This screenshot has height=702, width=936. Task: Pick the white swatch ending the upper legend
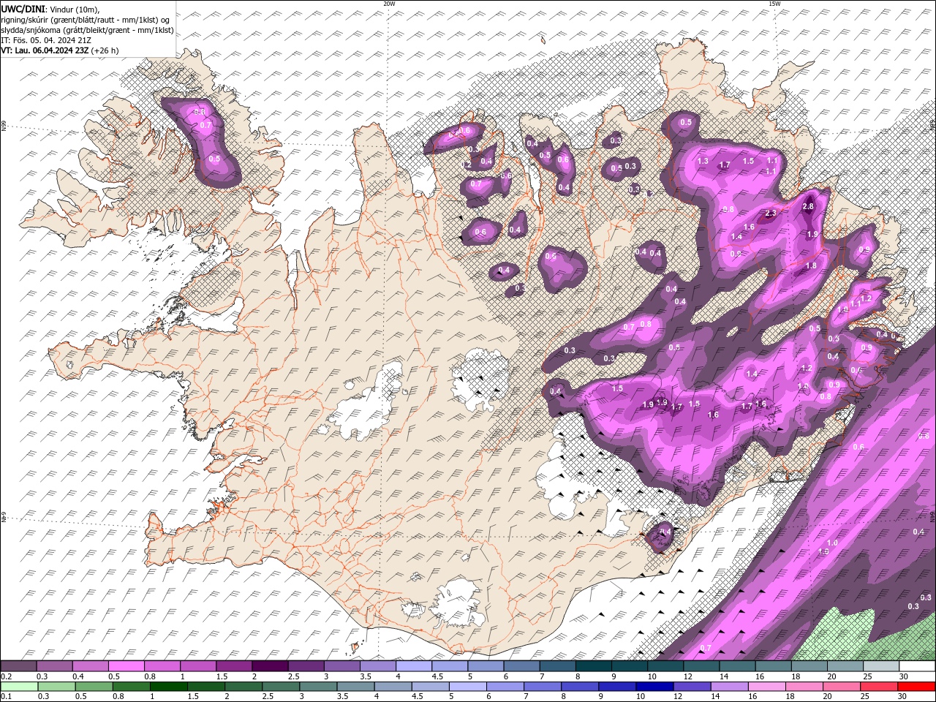tap(917, 666)
